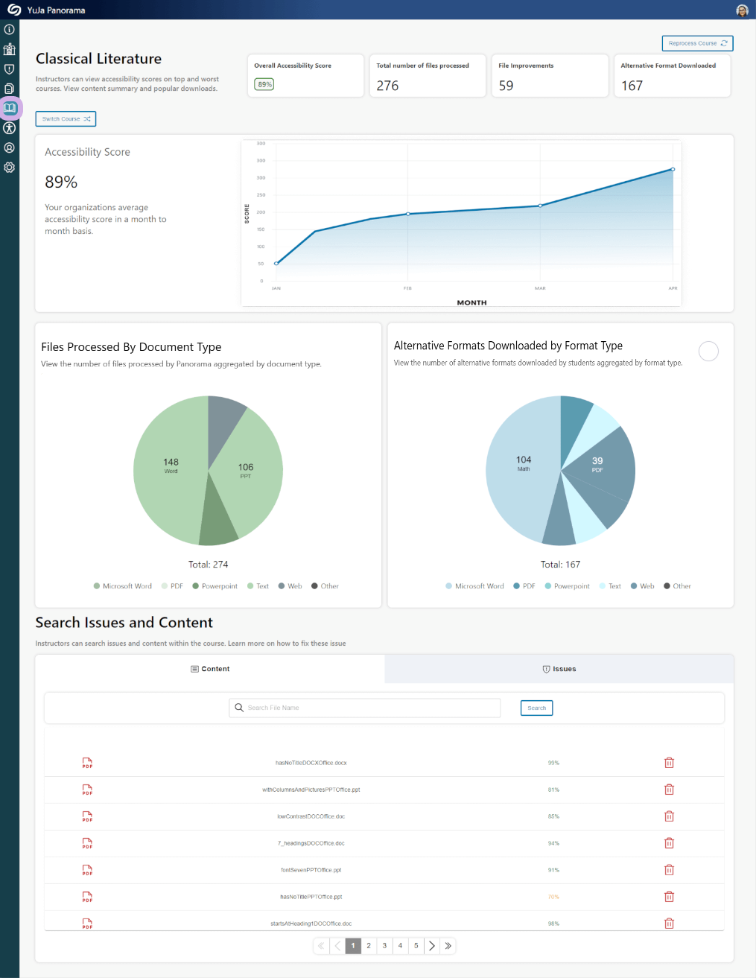The height and width of the screenshot is (978, 756).
Task: Open the accessibility figure sidebar icon
Action: coord(10,128)
